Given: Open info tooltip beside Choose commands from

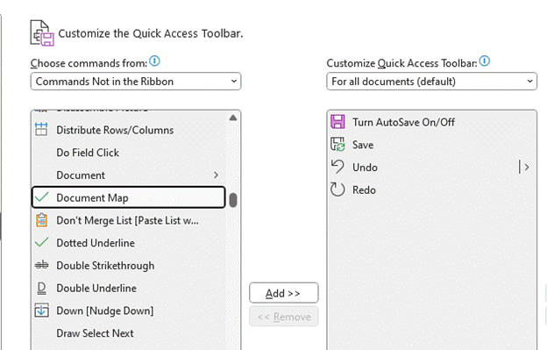Looking at the screenshot, I should 154,61.
